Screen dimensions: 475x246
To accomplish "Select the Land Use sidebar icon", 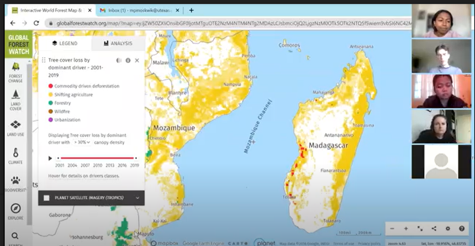I will pos(15,127).
